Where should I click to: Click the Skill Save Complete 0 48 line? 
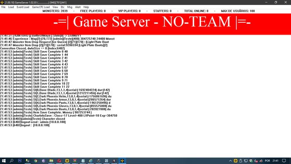(x=34, y=51)
